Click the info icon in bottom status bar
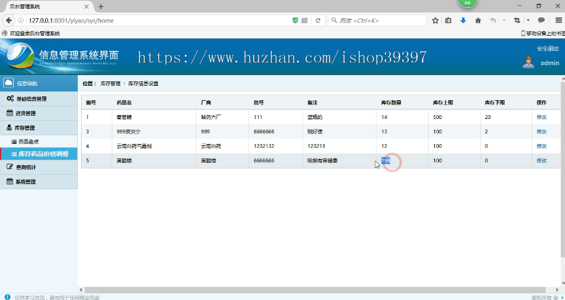This screenshot has width=565, height=300. coord(7,297)
